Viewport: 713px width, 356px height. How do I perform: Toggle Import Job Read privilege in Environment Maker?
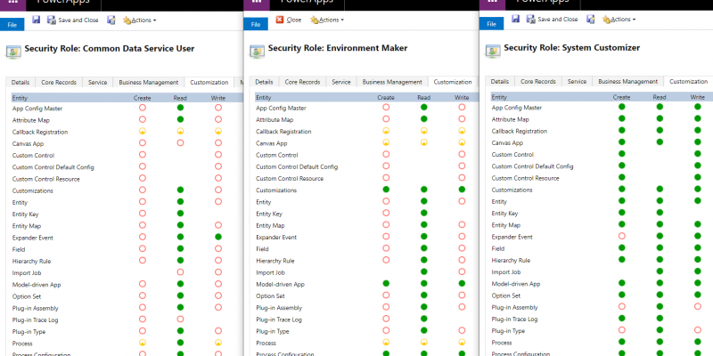tap(424, 271)
